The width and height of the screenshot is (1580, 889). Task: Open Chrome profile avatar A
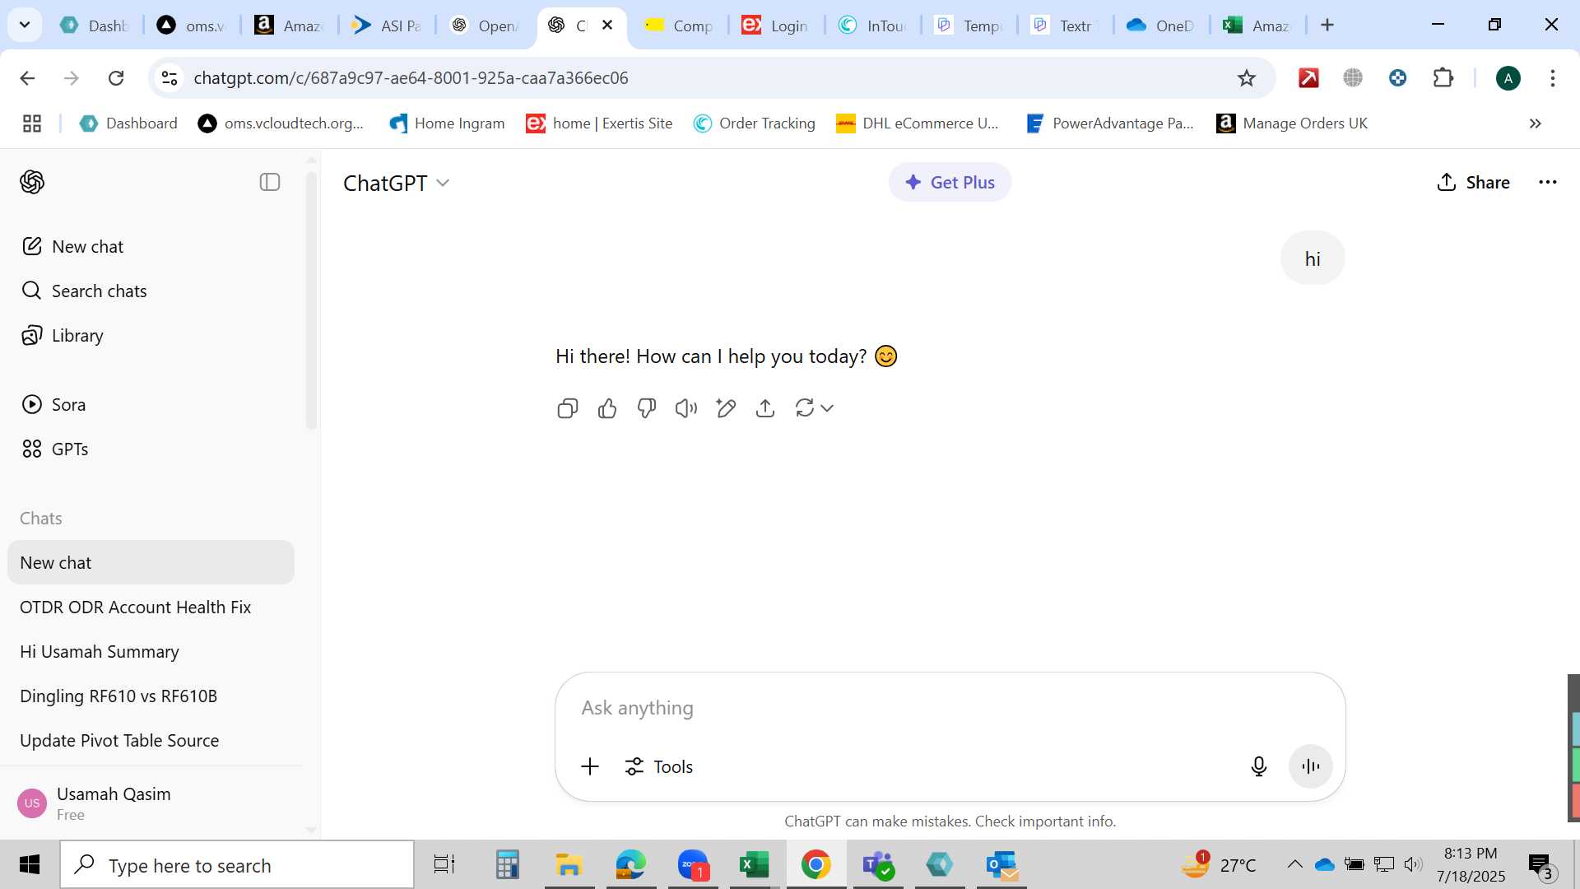1508,78
